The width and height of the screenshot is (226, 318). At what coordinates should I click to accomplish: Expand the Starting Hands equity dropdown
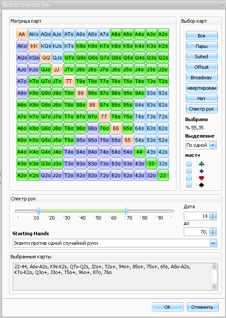click(x=213, y=243)
